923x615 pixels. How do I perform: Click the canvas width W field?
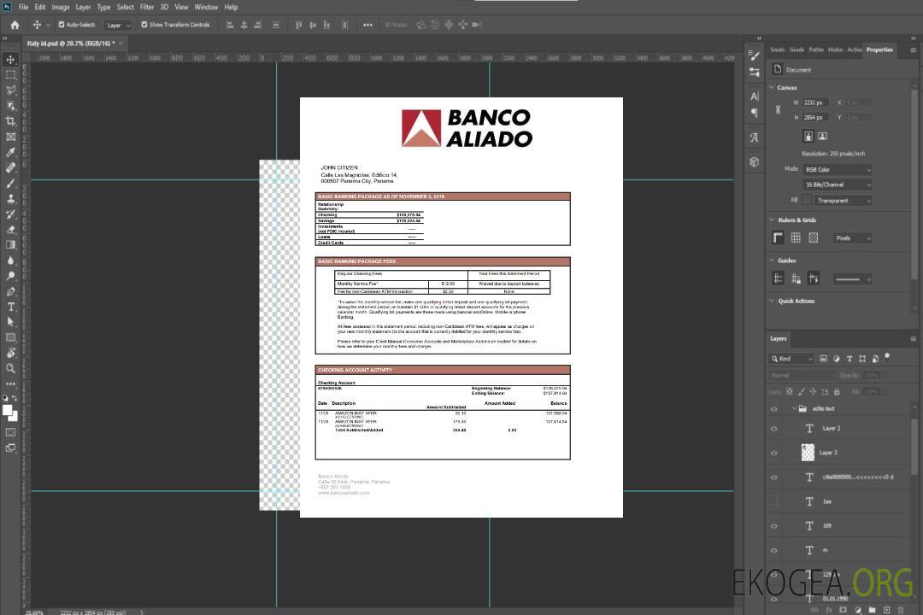click(816, 102)
